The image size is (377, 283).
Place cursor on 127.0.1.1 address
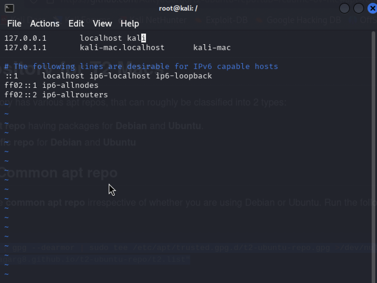pyautogui.click(x=25, y=48)
